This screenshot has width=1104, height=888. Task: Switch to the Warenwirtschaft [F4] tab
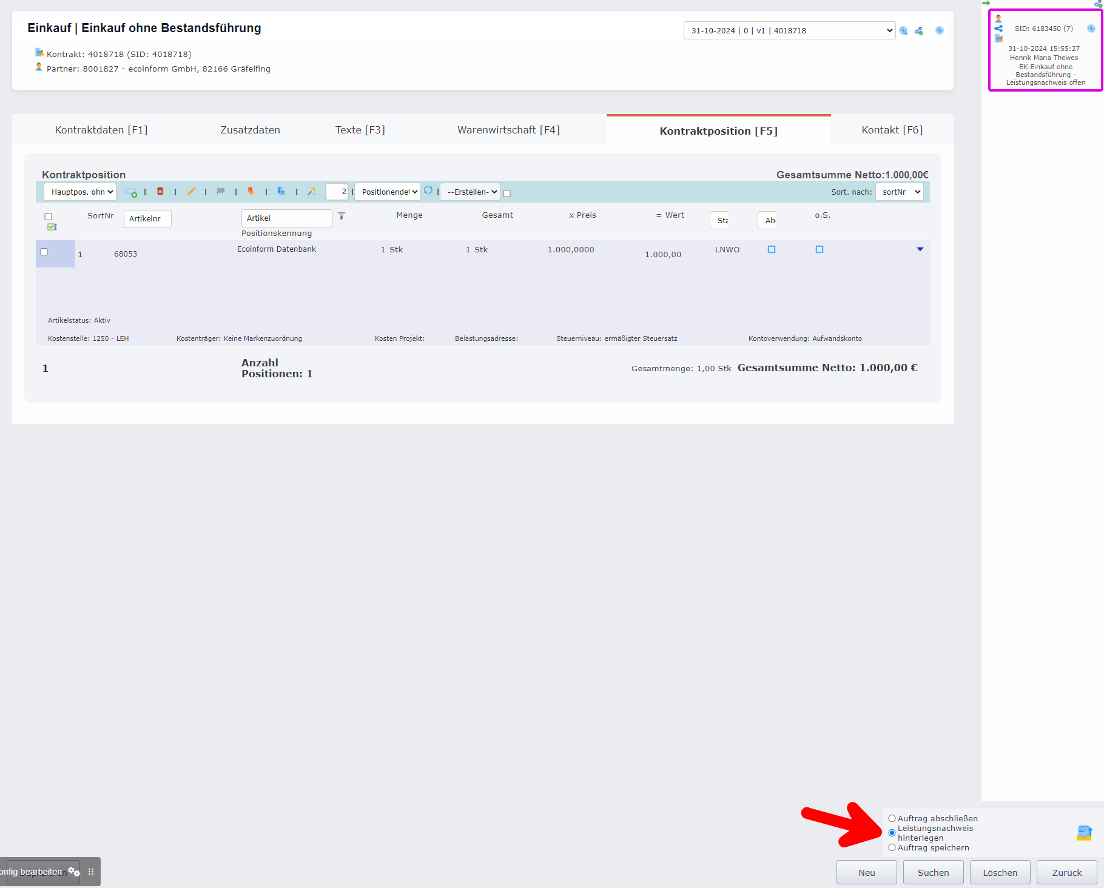point(508,129)
